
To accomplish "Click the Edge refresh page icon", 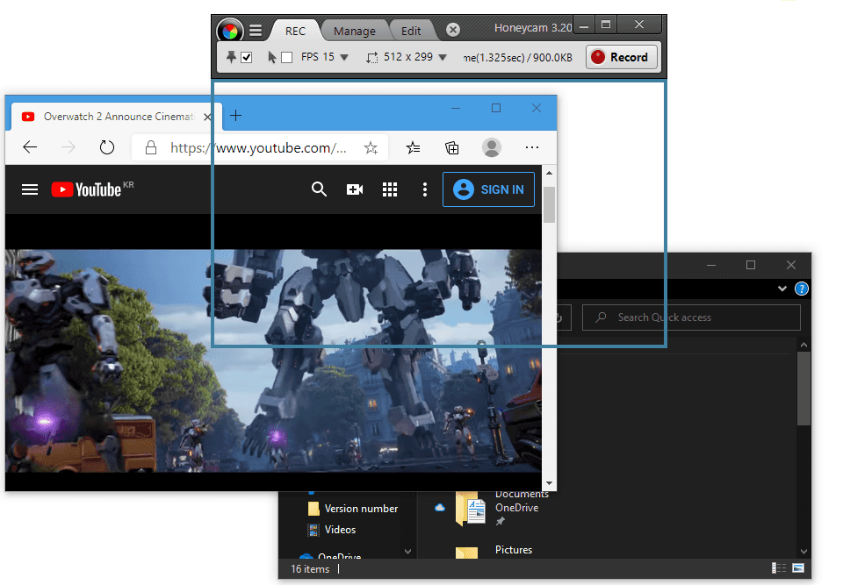I will 107,147.
